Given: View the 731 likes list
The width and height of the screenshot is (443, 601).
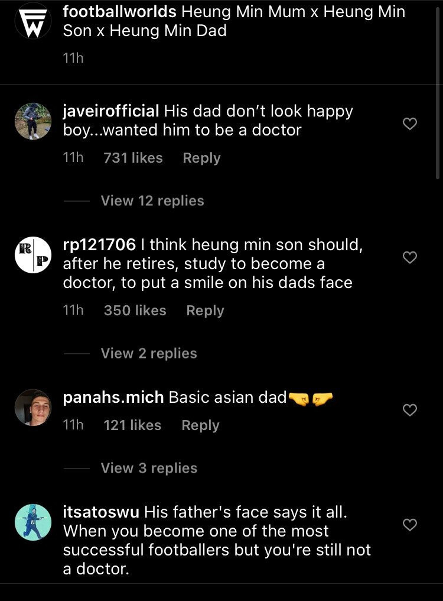Looking at the screenshot, I should [133, 159].
